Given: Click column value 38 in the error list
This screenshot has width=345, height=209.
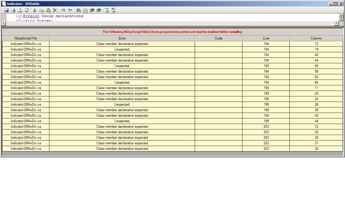Looking at the screenshot, I should click(x=317, y=110).
